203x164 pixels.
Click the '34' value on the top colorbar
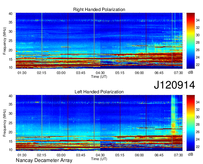pos(198,20)
